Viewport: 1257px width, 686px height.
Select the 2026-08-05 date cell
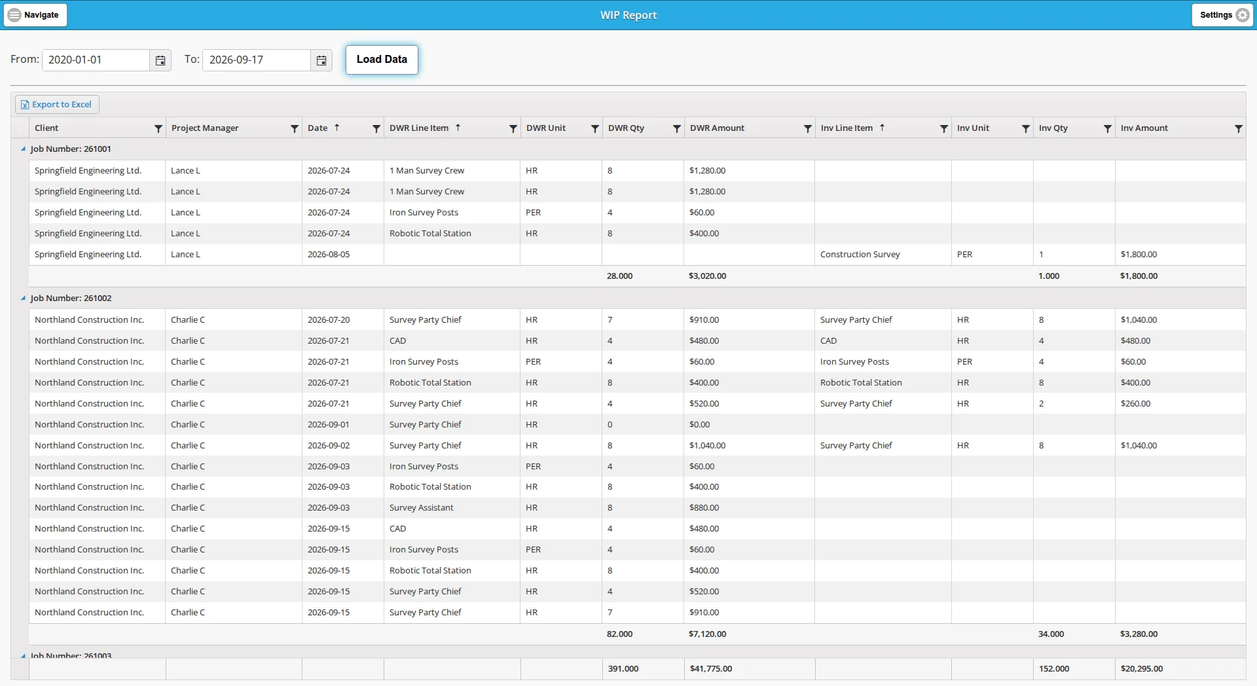(343, 255)
